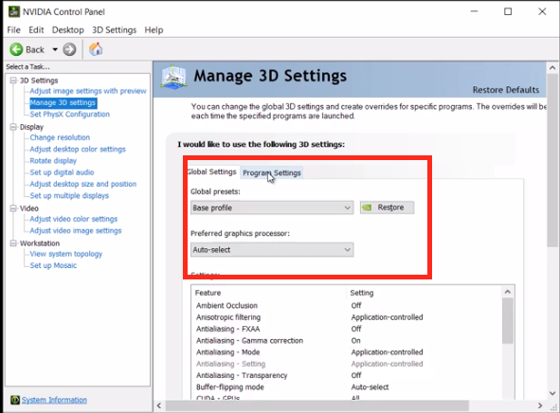Open Adjust image settings with preview
560x413 pixels.
click(88, 91)
